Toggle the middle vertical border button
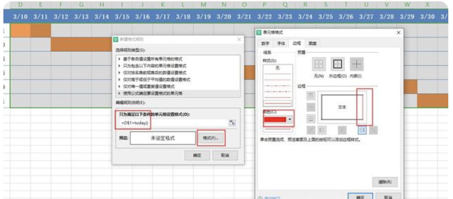The height and width of the screenshot is (199, 453). coord(342,130)
